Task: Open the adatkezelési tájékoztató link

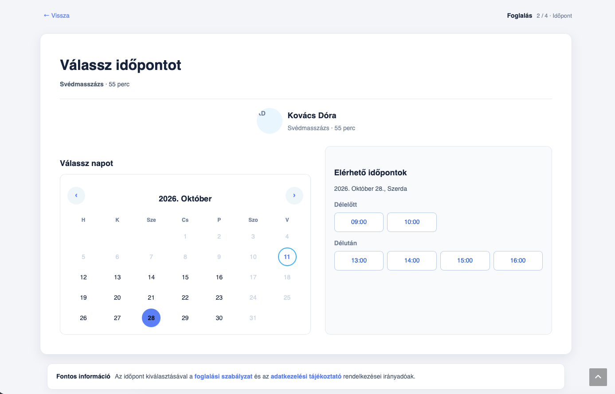Action: tap(306, 377)
